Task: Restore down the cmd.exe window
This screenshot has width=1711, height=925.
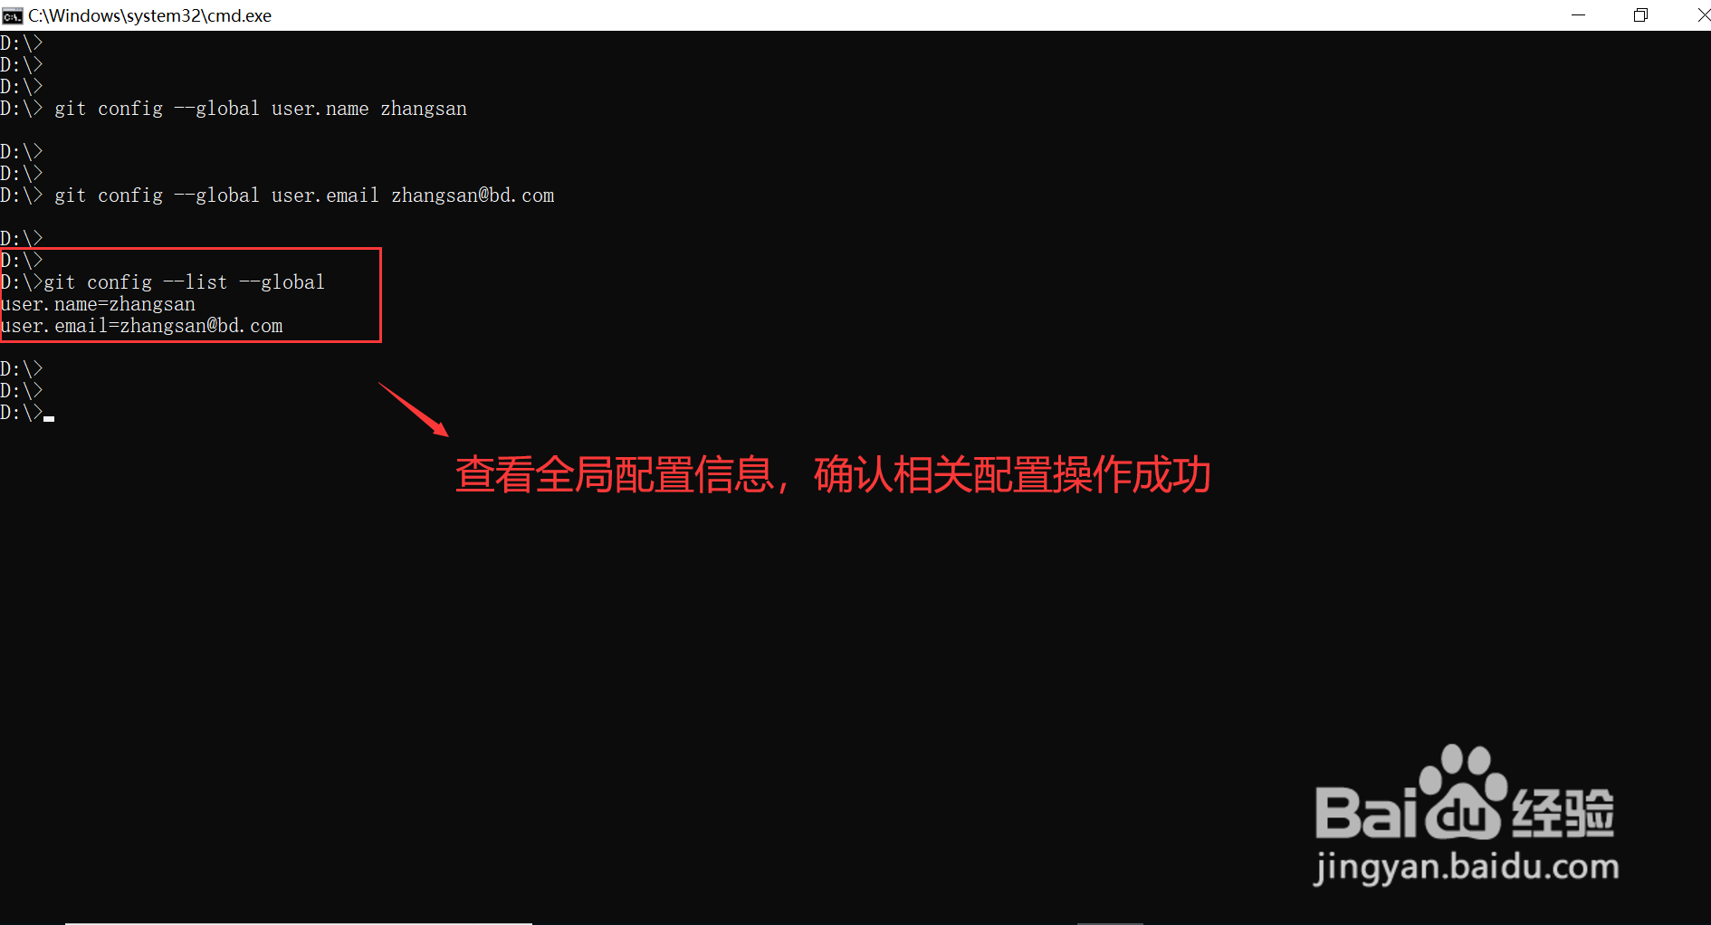Action: click(1640, 15)
